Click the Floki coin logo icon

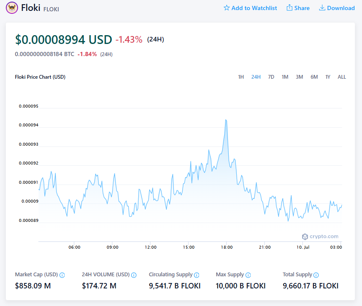pos(12,8)
